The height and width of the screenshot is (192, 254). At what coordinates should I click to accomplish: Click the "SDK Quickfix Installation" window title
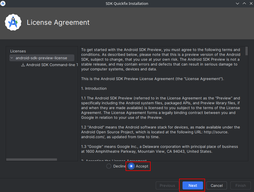click(127, 4)
